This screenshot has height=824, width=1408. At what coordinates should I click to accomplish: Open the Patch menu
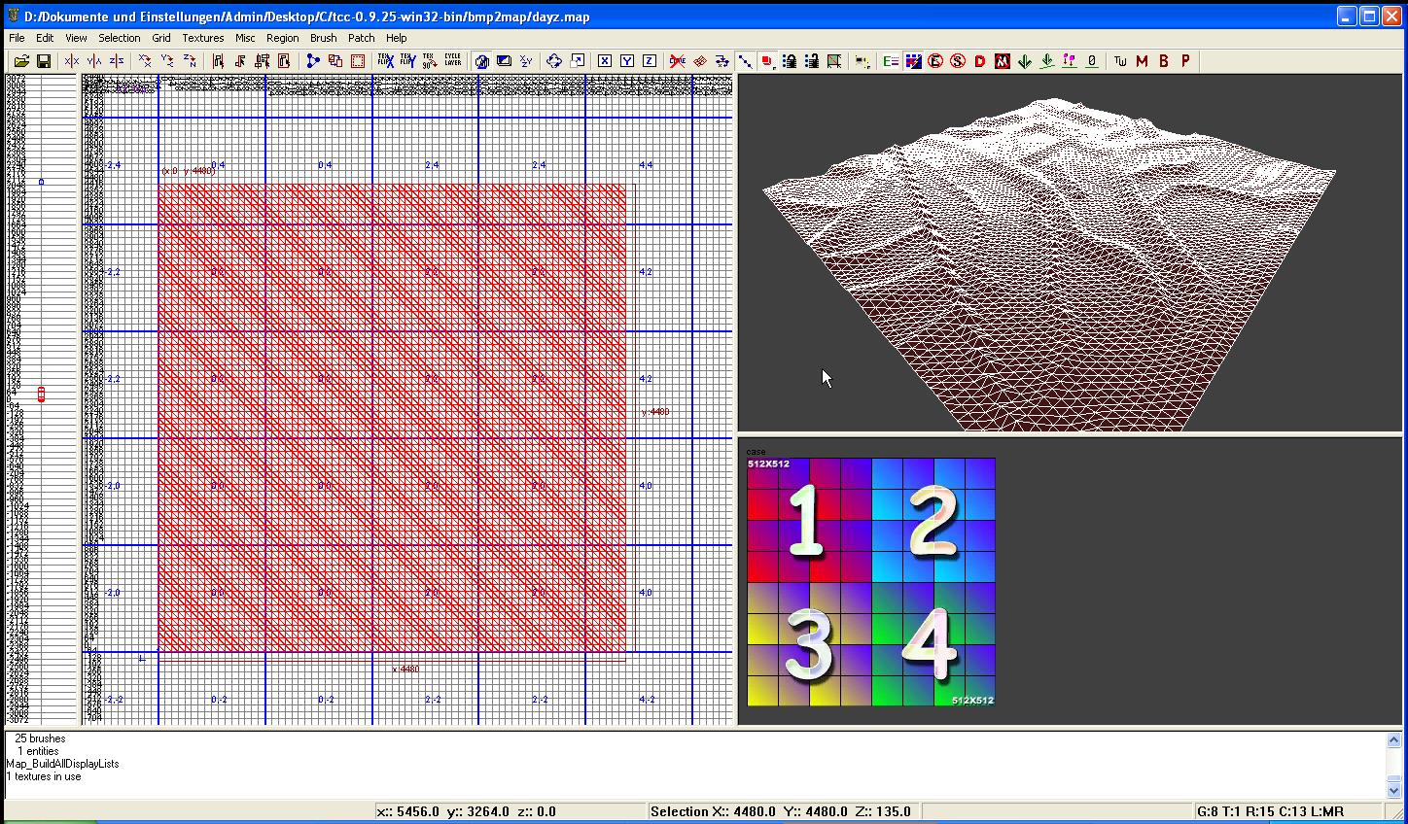point(362,38)
